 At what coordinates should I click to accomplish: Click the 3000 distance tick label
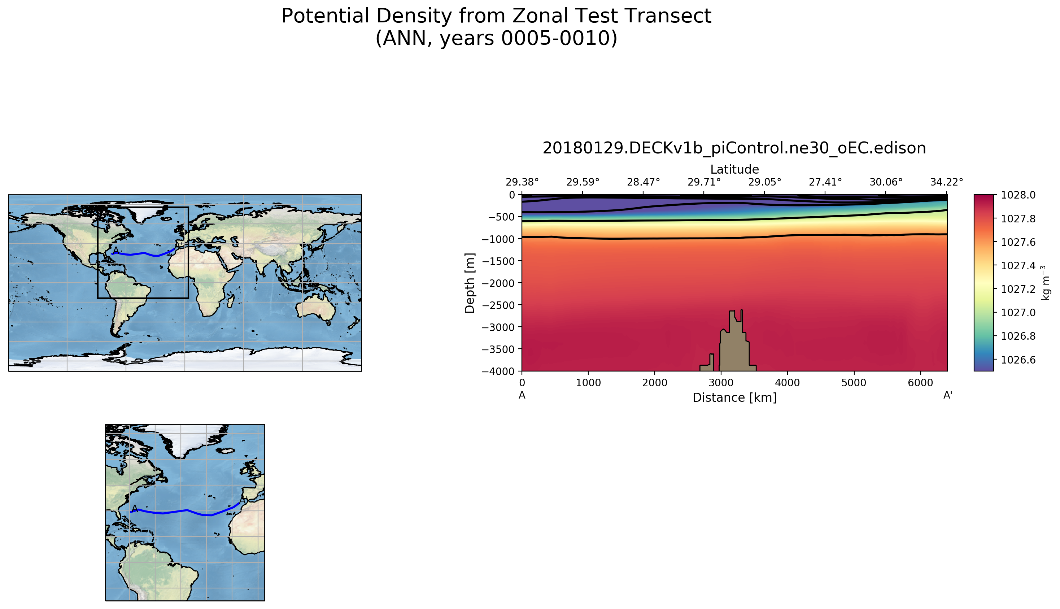point(721,383)
